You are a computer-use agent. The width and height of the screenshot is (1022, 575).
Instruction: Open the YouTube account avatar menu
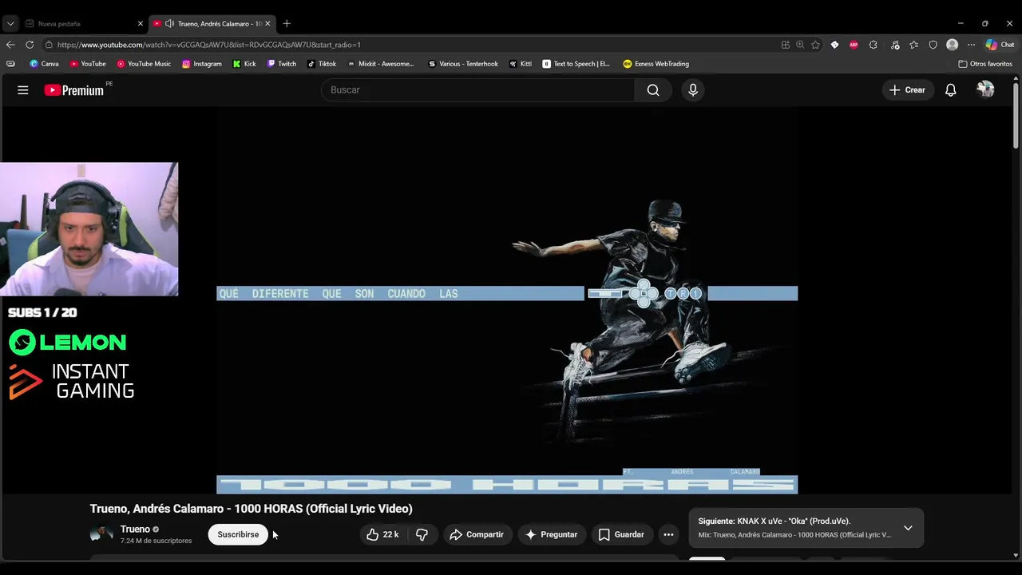pos(985,89)
